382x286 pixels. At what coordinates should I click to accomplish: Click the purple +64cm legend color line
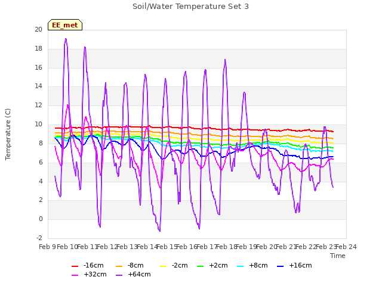point(119,275)
